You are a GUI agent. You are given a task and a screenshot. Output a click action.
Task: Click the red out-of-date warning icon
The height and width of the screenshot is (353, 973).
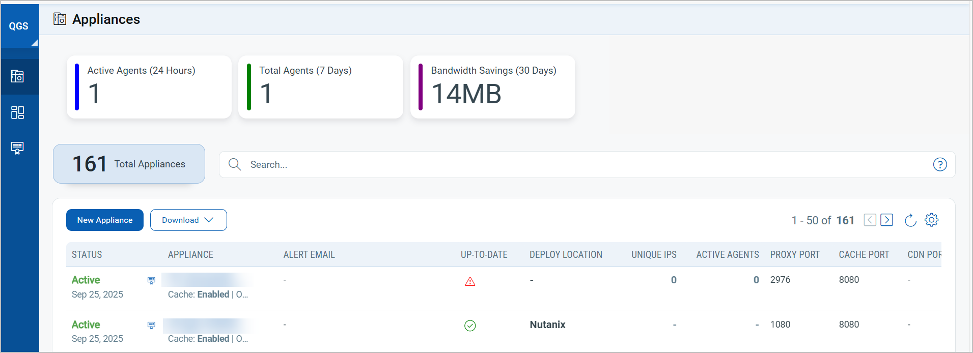coord(470,281)
